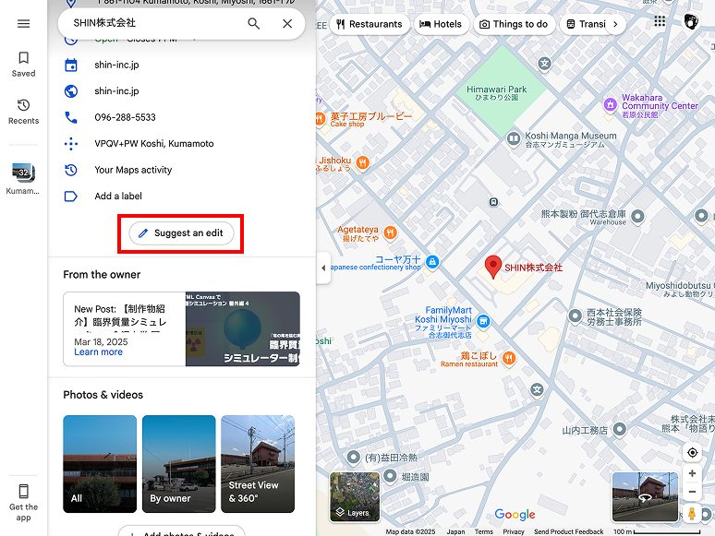Open Google account avatar
The image size is (715, 536).
pos(691,21)
